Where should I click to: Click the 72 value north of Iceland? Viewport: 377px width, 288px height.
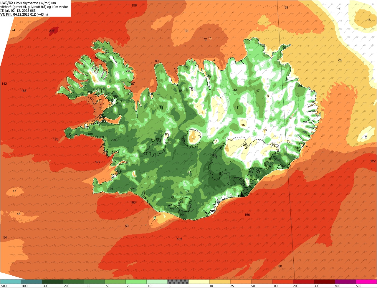205,39
